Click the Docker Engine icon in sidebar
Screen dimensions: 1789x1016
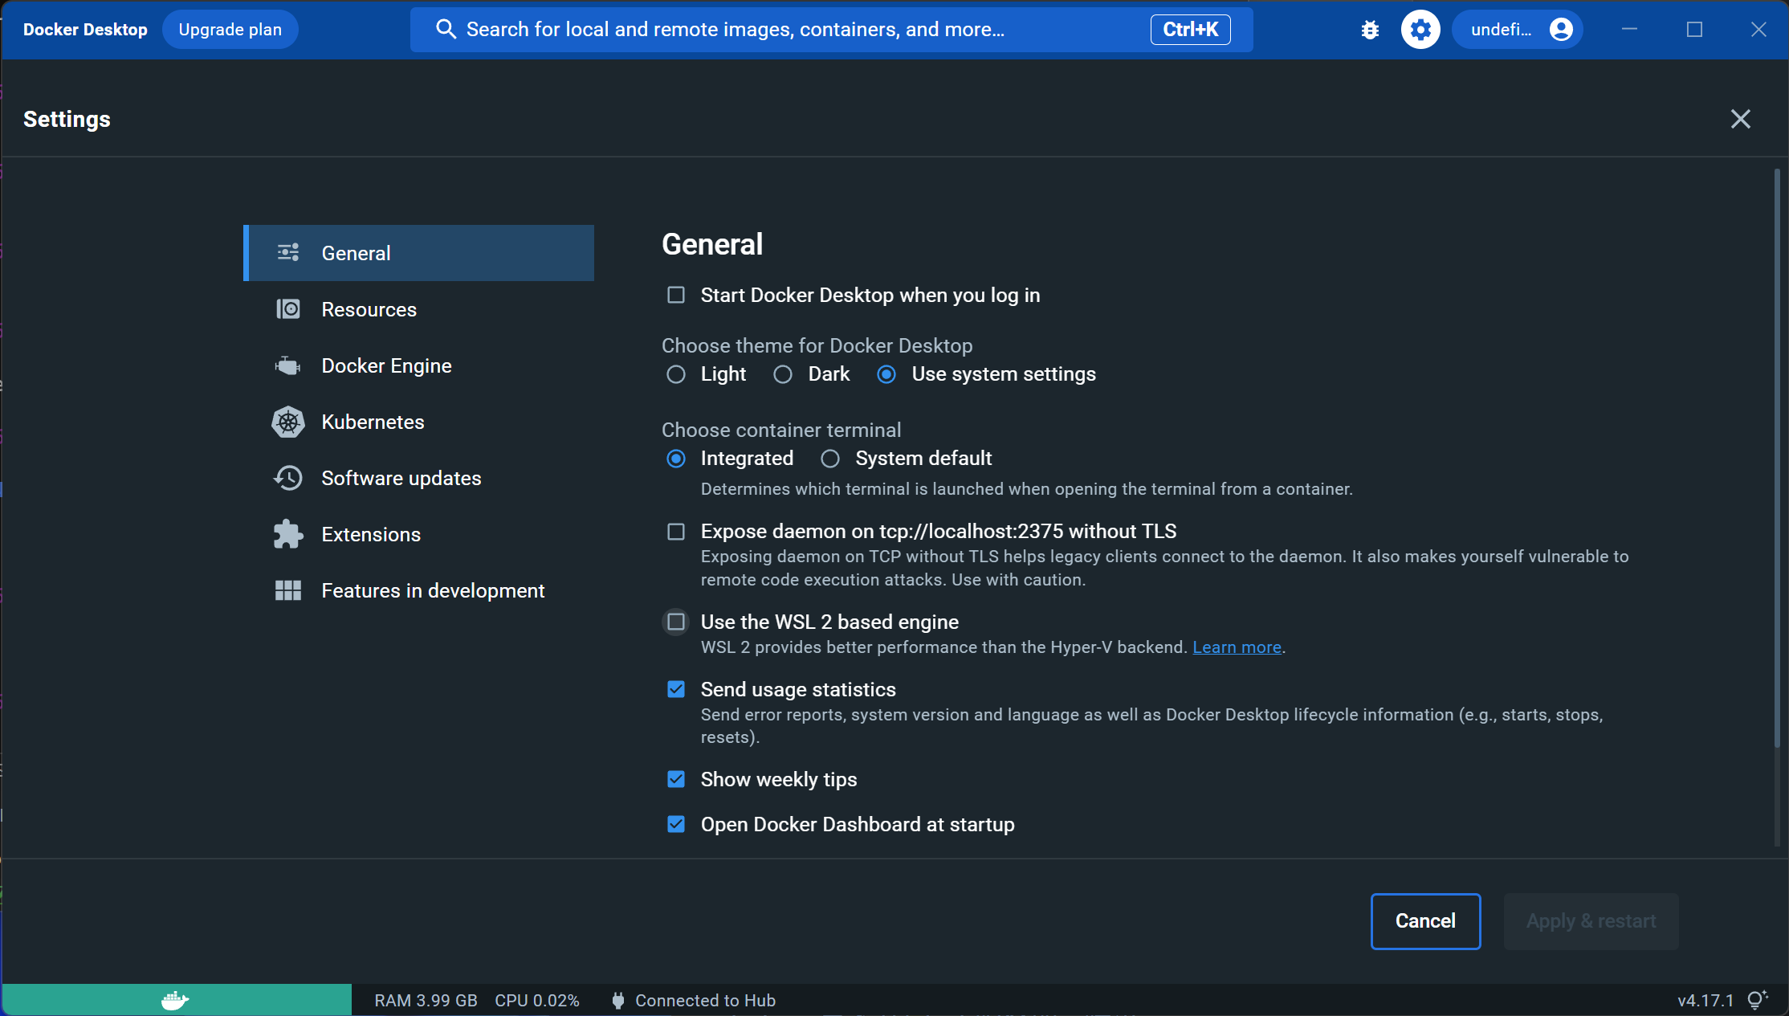click(287, 365)
